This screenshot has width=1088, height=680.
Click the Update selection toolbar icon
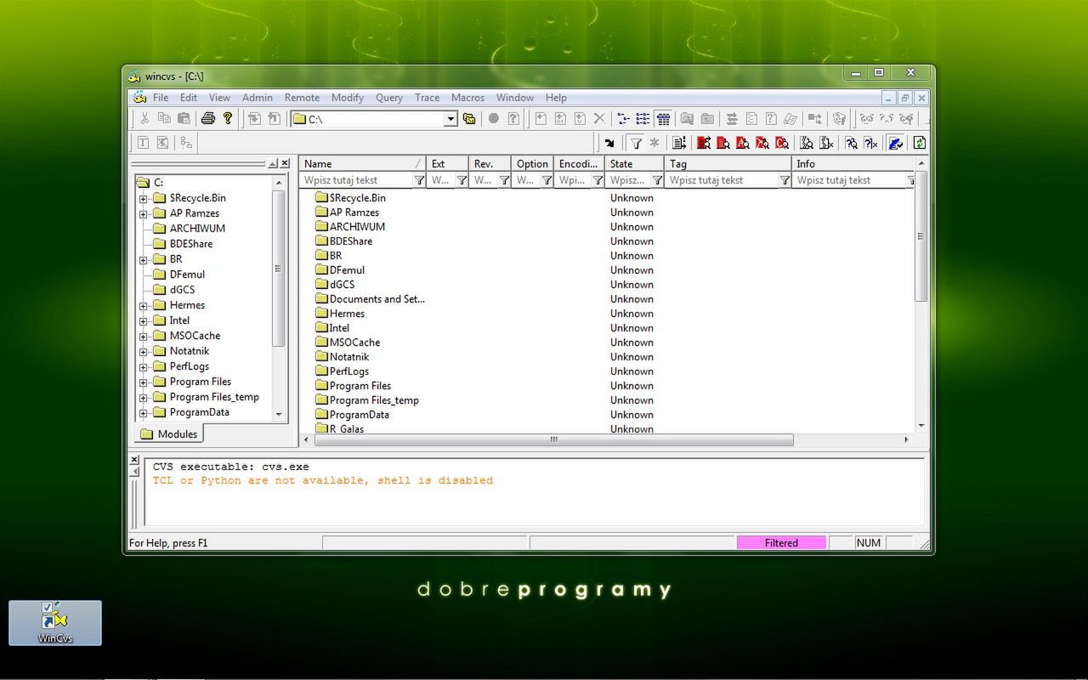[254, 119]
